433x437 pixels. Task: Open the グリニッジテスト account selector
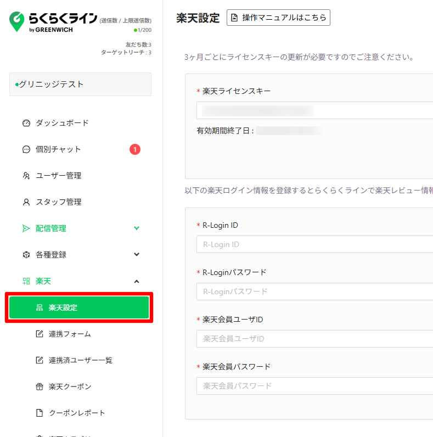pos(80,84)
